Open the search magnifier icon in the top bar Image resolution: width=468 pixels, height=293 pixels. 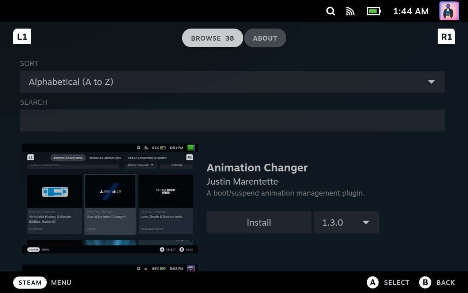point(331,11)
